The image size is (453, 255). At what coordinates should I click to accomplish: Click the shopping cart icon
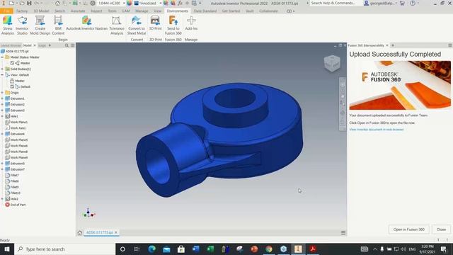tap(402, 3)
